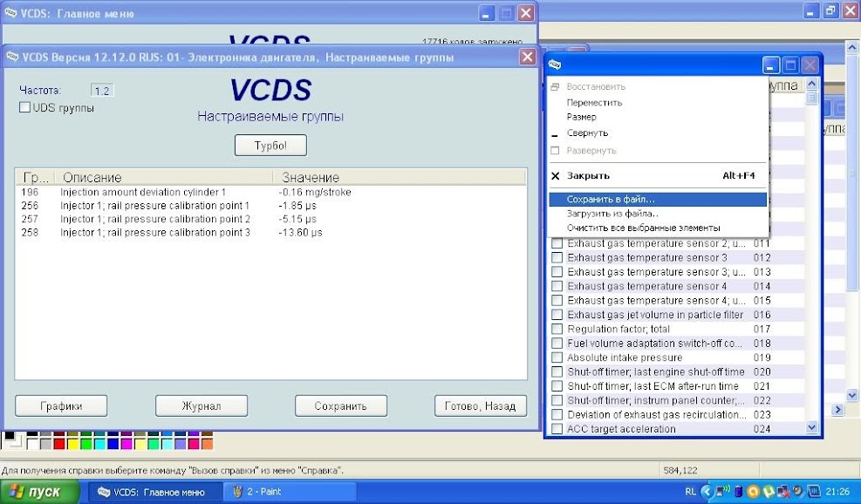Check Exhaust gas temperature sensor 3 (012)
This screenshot has width=861, height=504.
coord(557,257)
